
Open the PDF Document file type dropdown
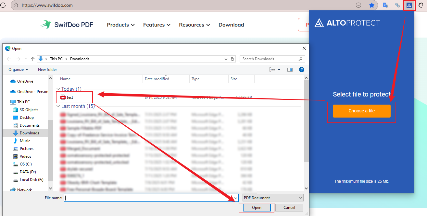tap(273, 198)
